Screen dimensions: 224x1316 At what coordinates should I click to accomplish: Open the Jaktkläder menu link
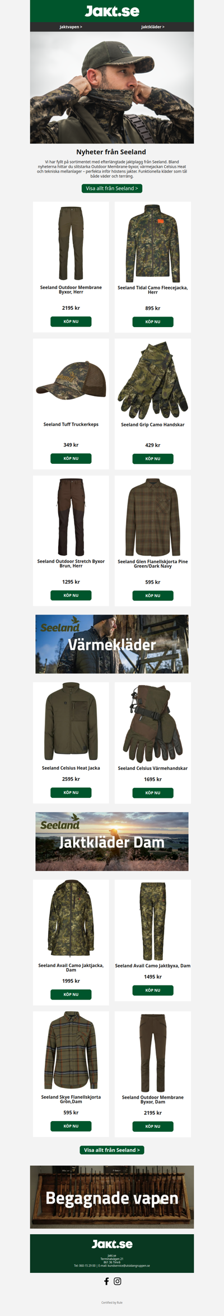point(153,27)
